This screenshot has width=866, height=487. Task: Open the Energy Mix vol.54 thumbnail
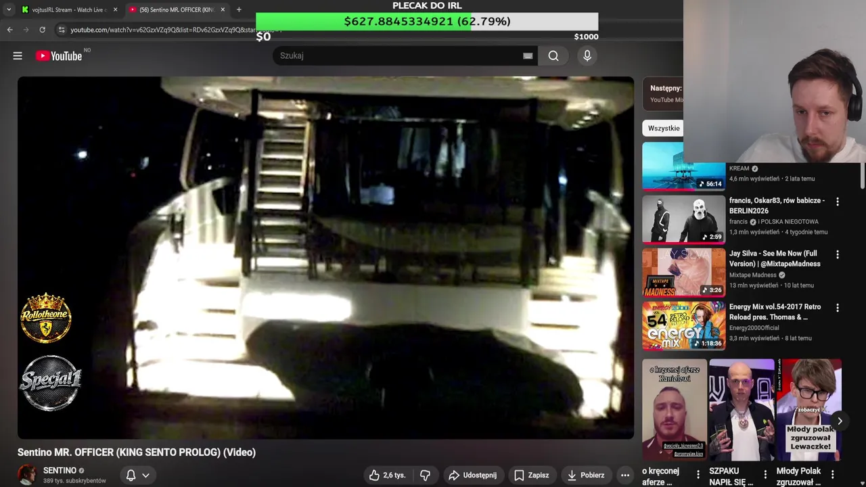tap(683, 326)
